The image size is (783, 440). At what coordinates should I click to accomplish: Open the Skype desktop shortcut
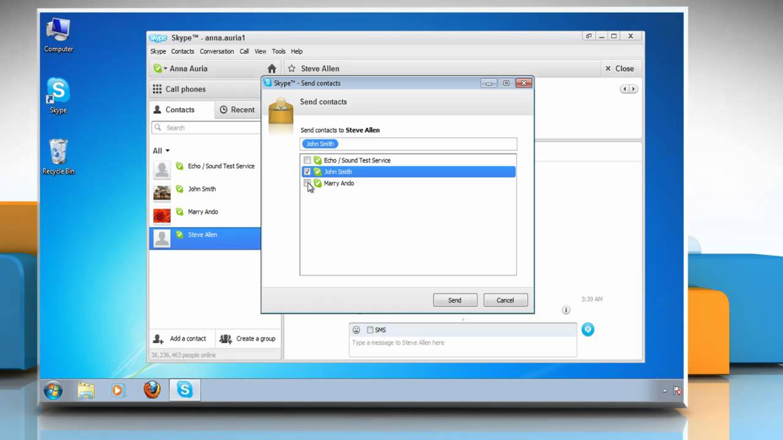coord(58,96)
